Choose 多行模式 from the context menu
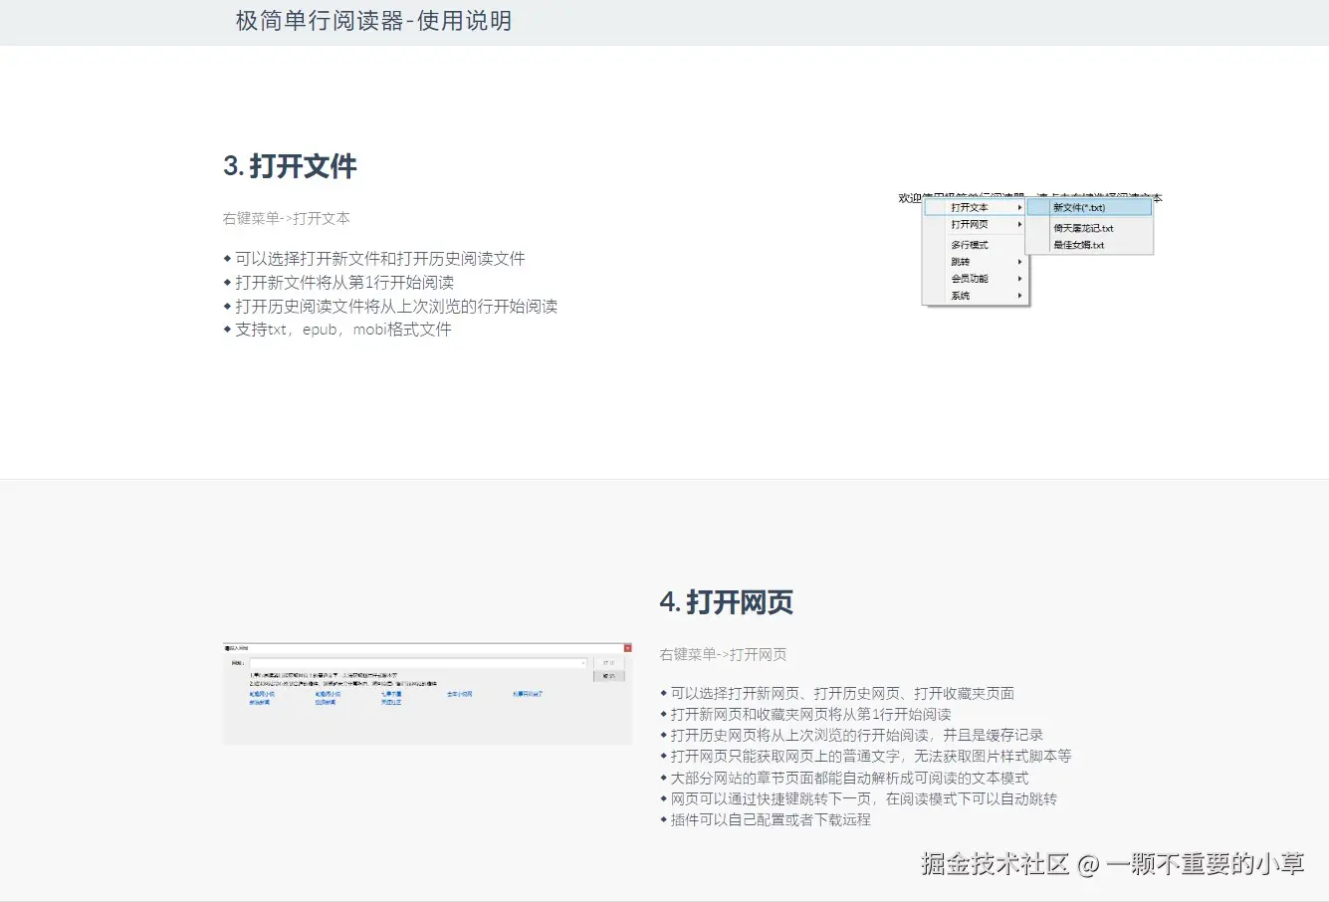This screenshot has height=902, width=1329. (975, 245)
